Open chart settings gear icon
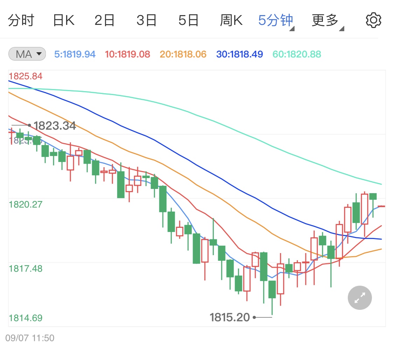This screenshot has height=347, width=394. 373,20
